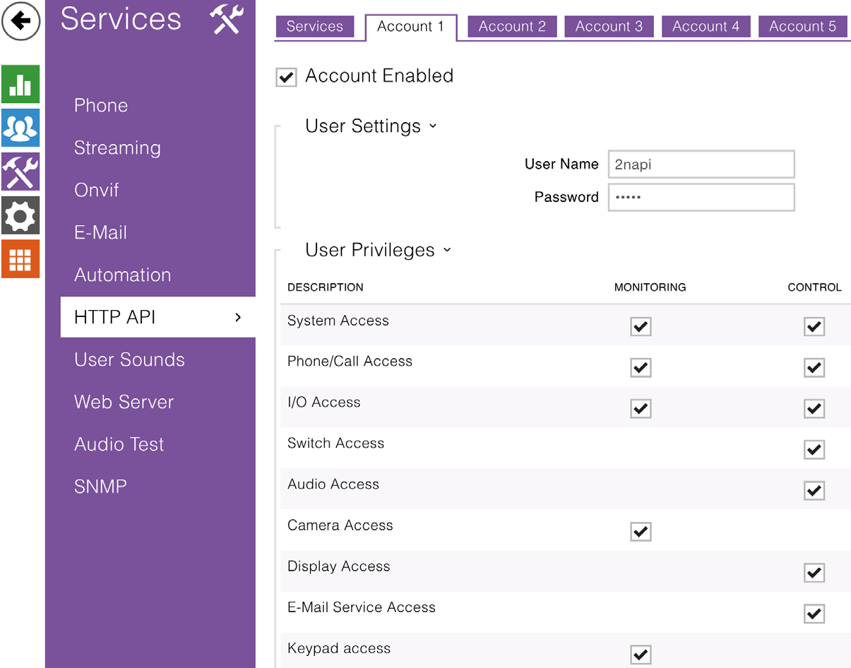
Task: Disable the Account Enabled checkbox
Action: pyautogui.click(x=286, y=77)
